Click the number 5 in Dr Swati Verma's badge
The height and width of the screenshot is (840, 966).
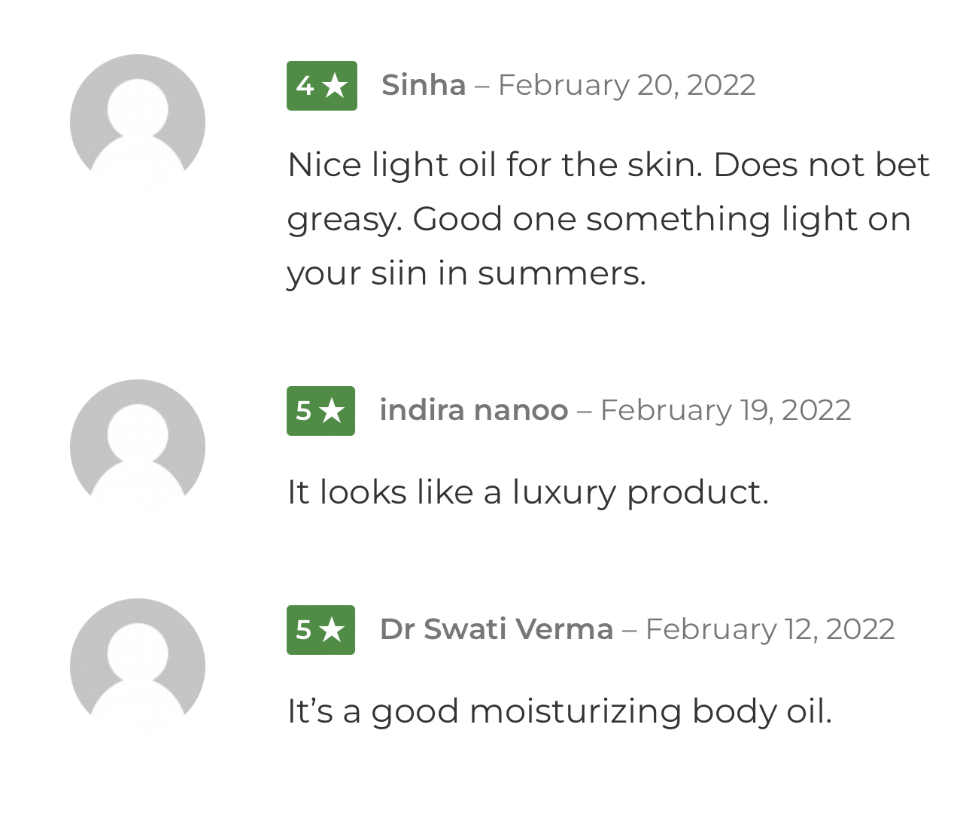[x=303, y=630]
